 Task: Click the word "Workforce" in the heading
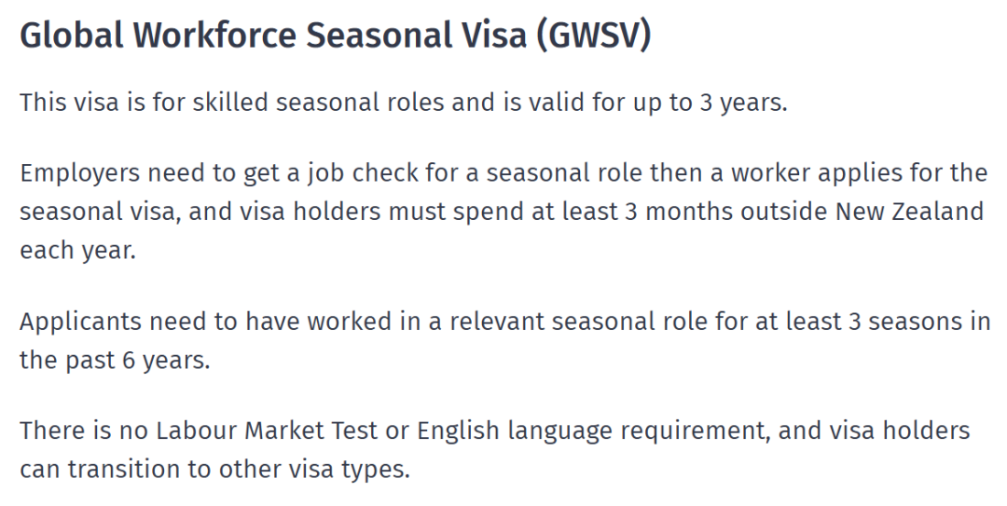click(x=220, y=36)
